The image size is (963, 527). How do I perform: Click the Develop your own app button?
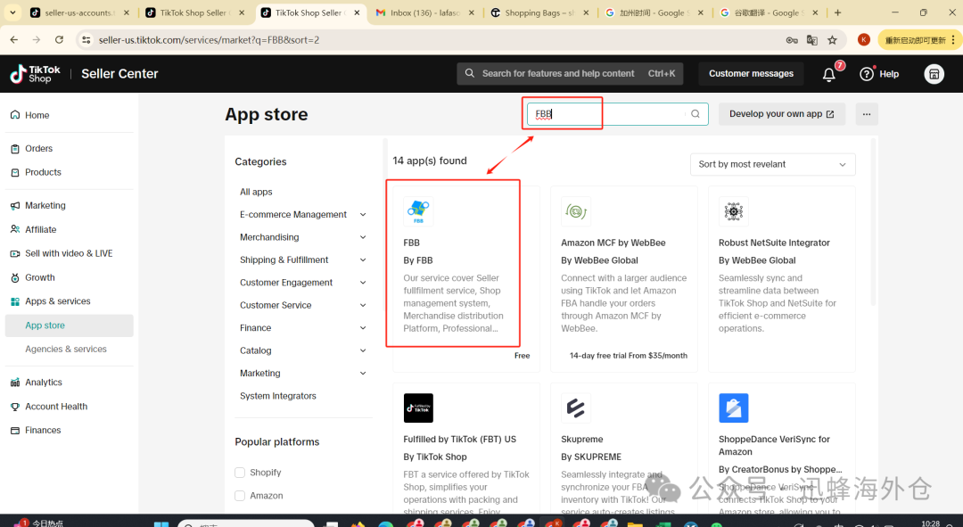pos(781,114)
